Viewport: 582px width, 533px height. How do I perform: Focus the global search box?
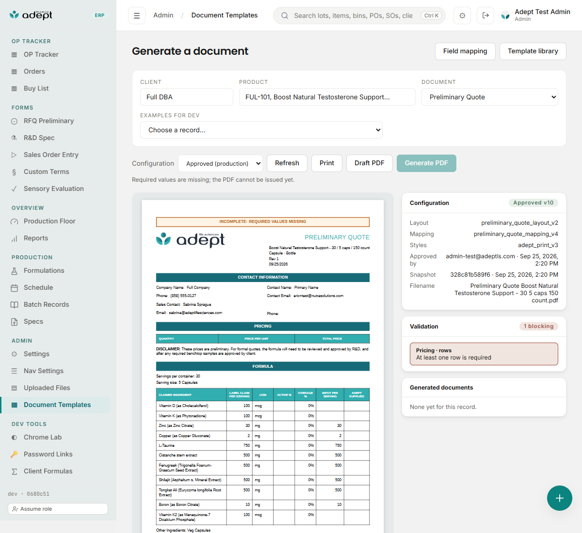point(359,16)
